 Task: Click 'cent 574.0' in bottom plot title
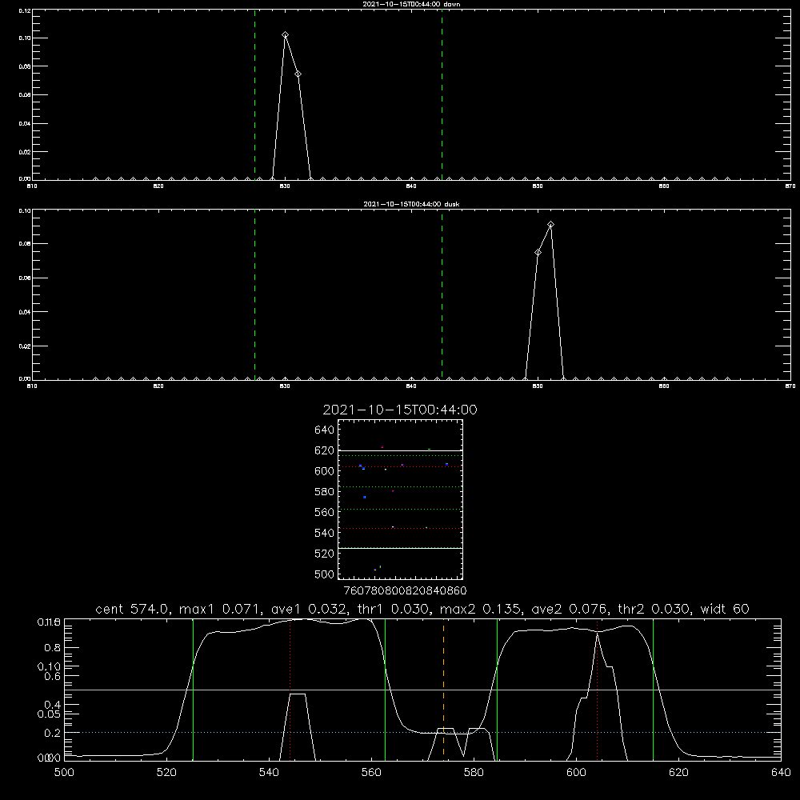[x=133, y=609]
